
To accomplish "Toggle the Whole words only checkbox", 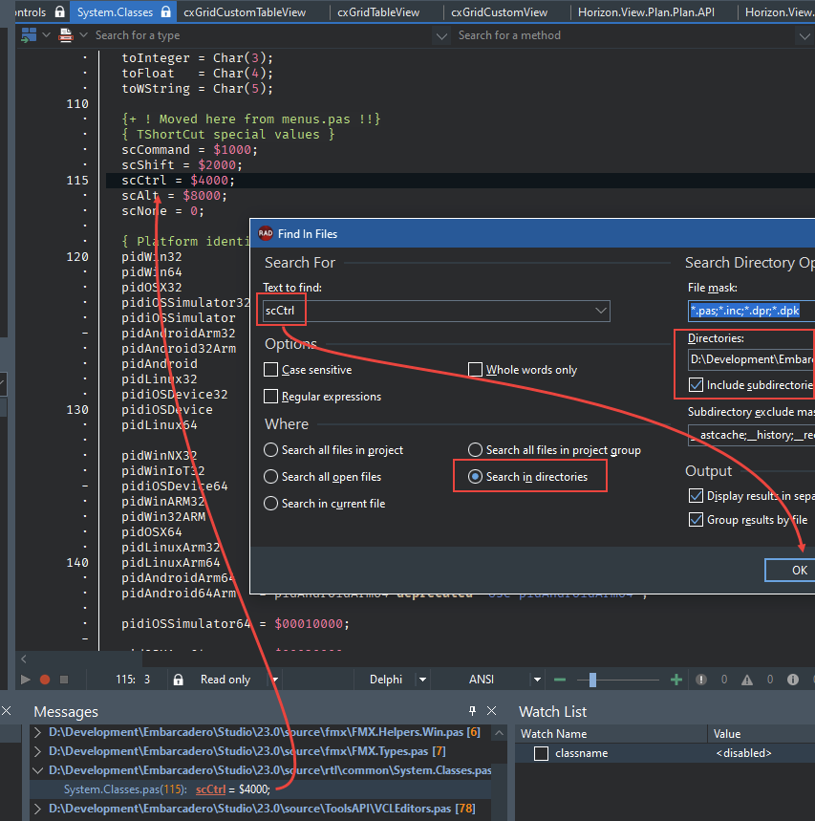I will click(476, 370).
